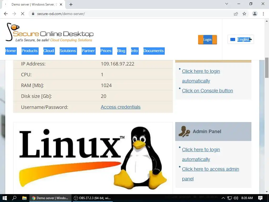Bookmark this page with the star icon
The height and width of the screenshot is (202, 269).
click(244, 14)
